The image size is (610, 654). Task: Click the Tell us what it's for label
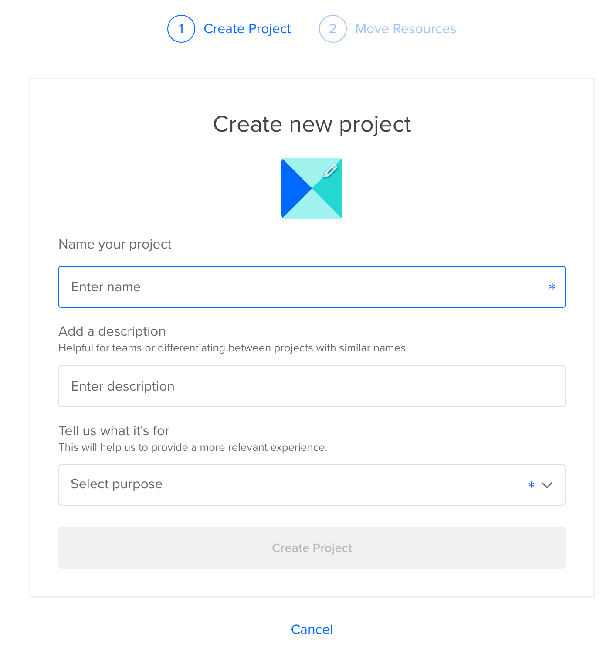(x=114, y=431)
